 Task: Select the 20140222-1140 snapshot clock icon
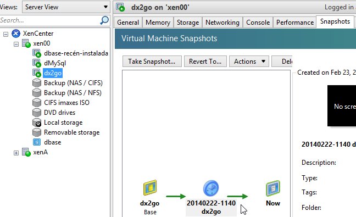point(211,188)
